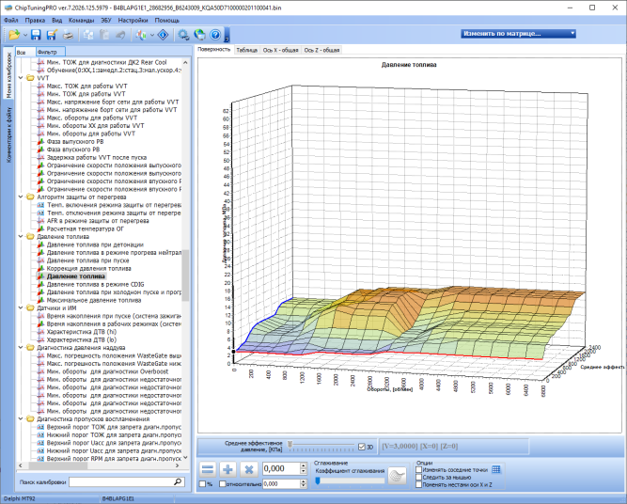This screenshot has height=504, width=627.
Task: Apply smoothing with the mesh surface button
Action: point(397,476)
